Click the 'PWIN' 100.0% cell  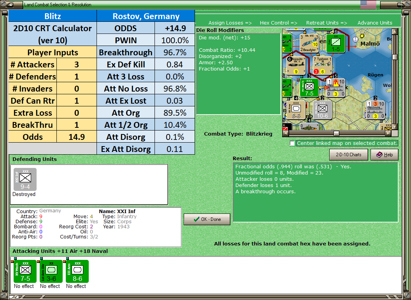click(175, 40)
